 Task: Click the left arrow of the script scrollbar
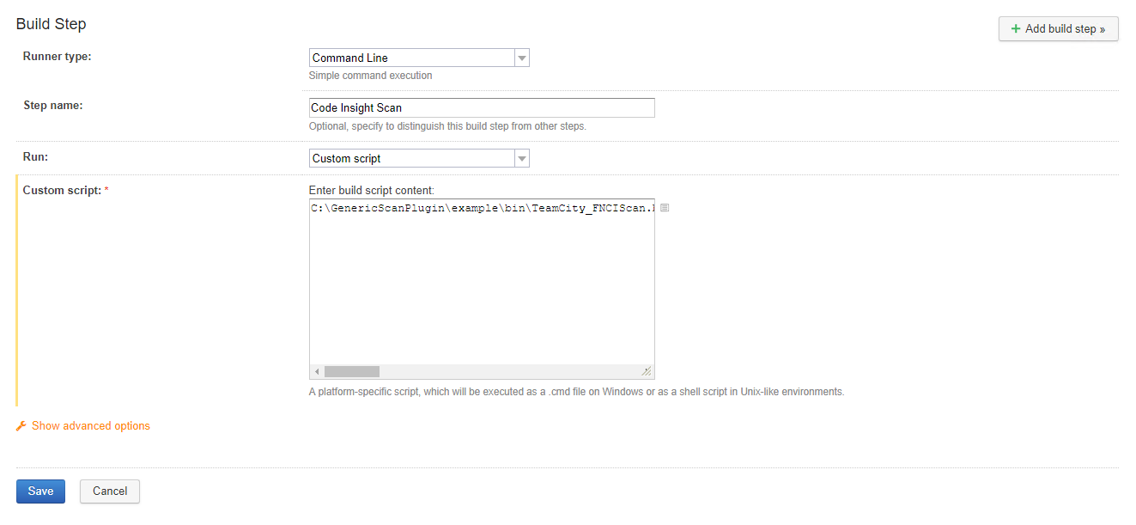317,372
